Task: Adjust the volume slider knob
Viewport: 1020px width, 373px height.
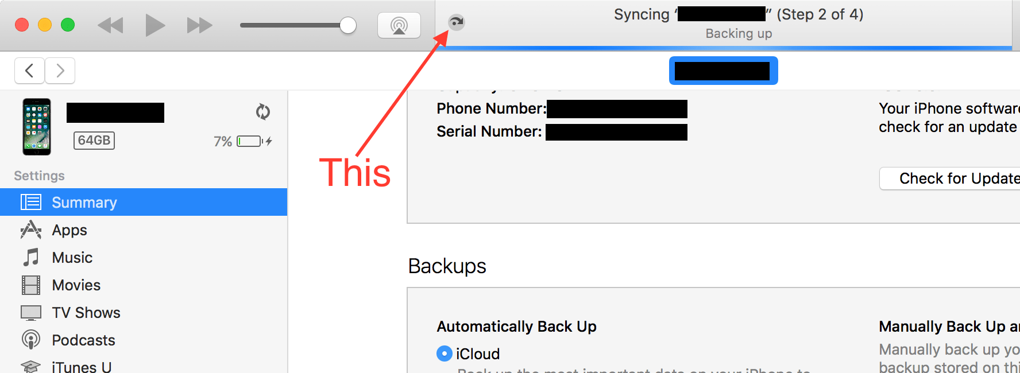Action: point(347,25)
